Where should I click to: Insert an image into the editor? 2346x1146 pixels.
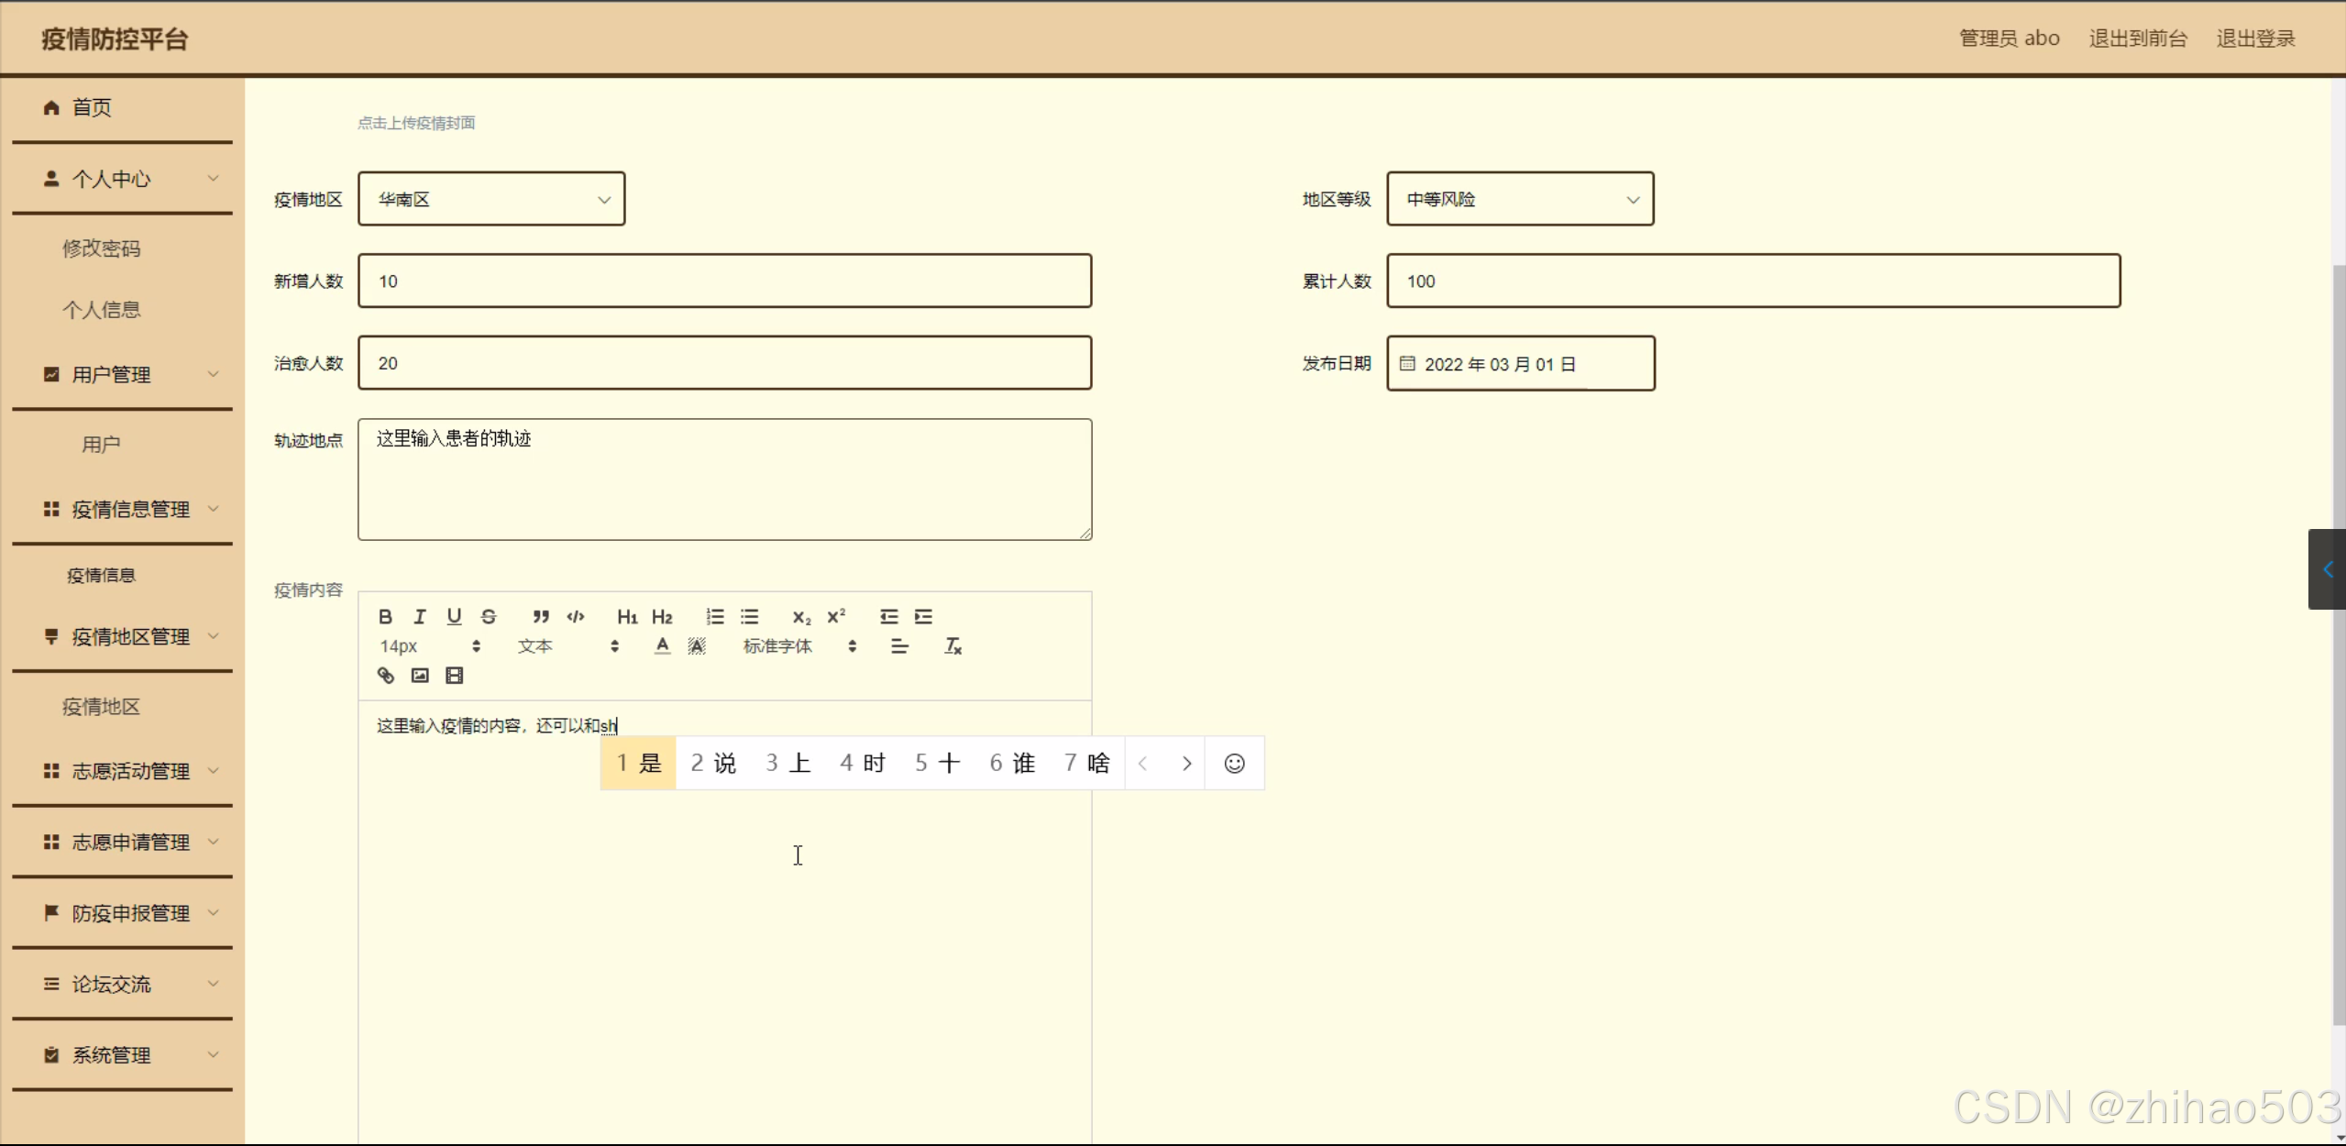[x=420, y=676]
